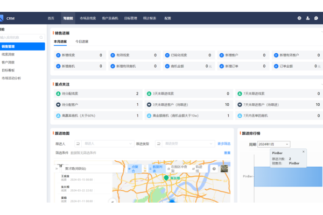323x215 pixels.
Task: Click the green location pin on map
Action: (166, 178)
